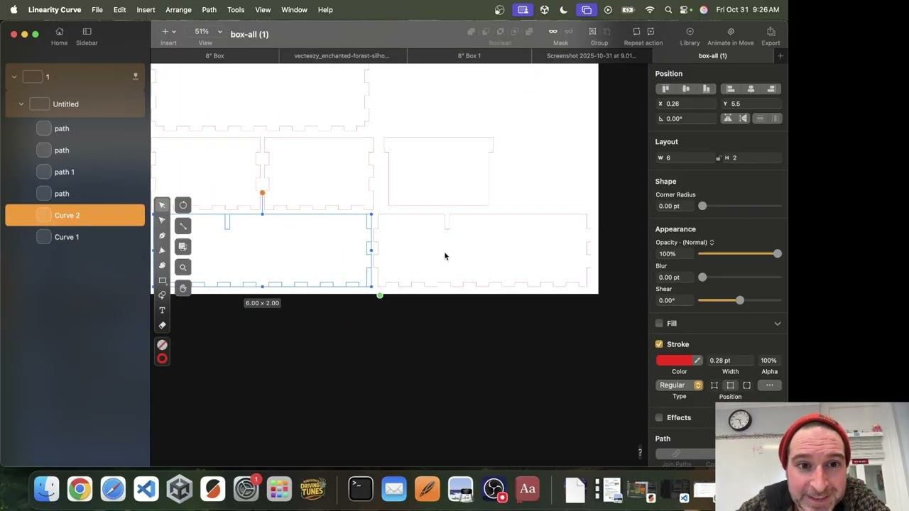Image resolution: width=909 pixels, height=511 pixels.
Task: Select the Shape Builder tool
Action: point(162,295)
